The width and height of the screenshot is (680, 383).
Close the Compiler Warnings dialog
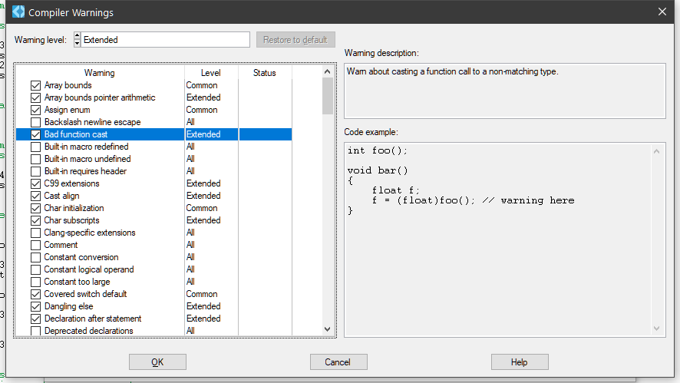[x=662, y=12]
